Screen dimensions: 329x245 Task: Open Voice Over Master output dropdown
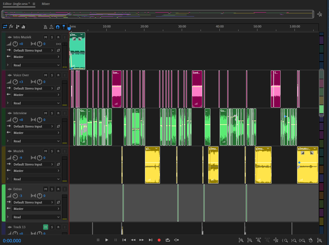click(36, 95)
